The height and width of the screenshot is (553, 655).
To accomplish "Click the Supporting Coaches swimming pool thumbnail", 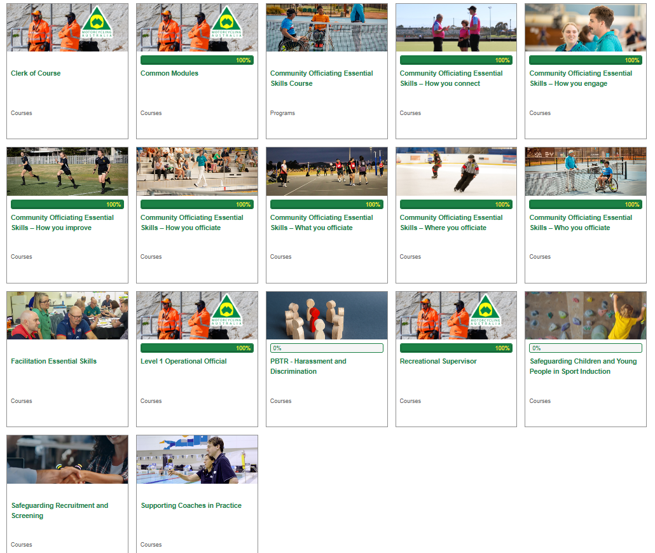I will [197, 460].
